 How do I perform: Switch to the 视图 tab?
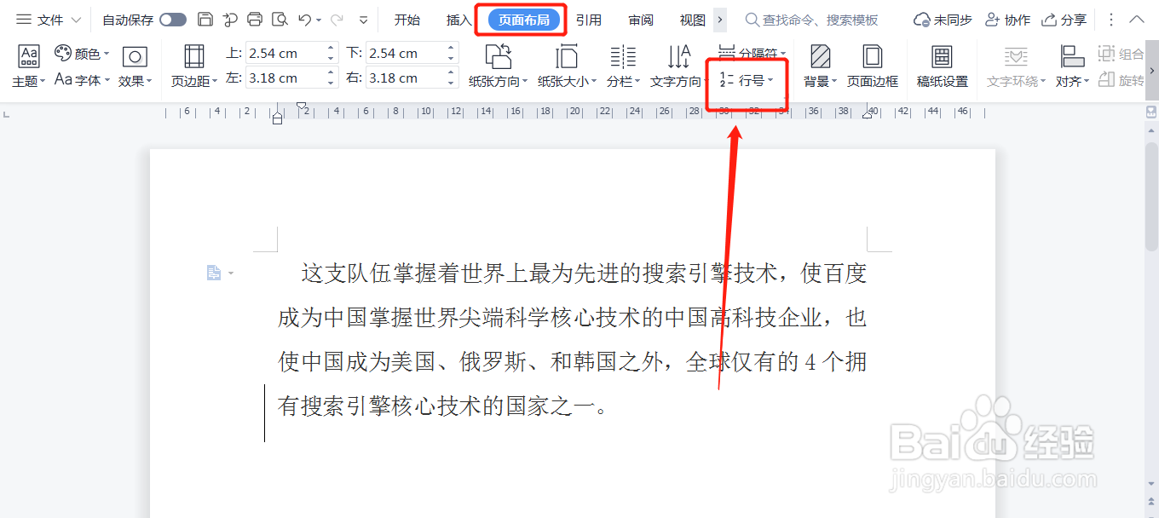pos(693,20)
